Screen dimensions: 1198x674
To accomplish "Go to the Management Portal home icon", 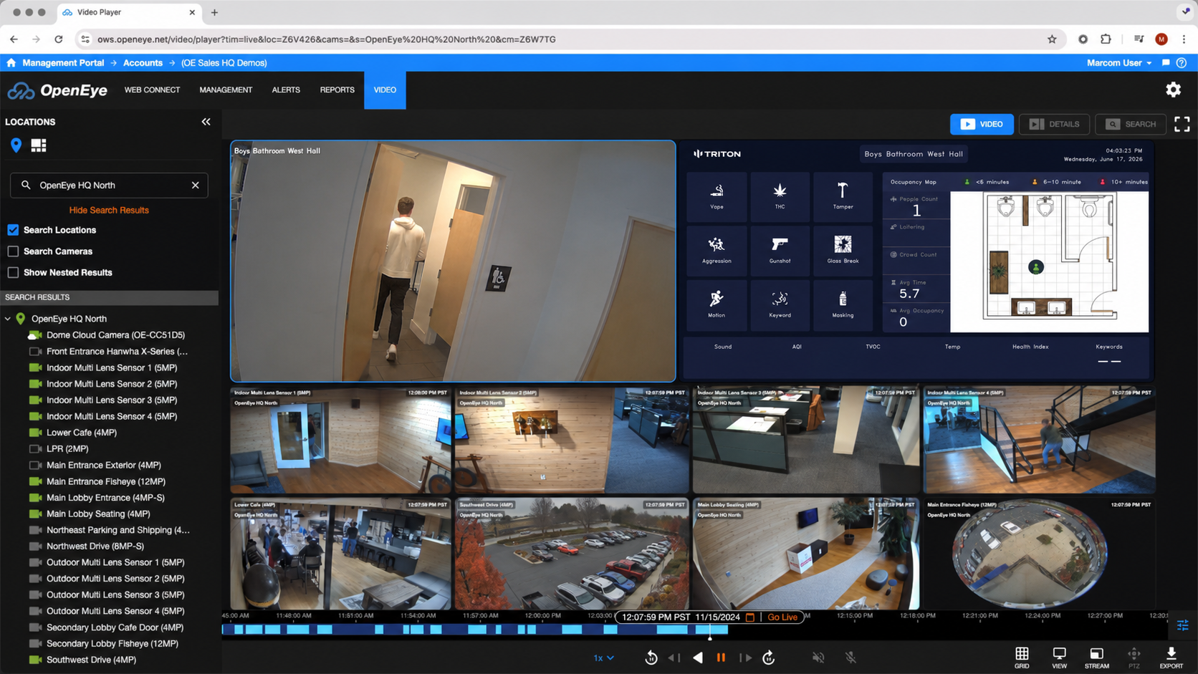I will pos(11,63).
